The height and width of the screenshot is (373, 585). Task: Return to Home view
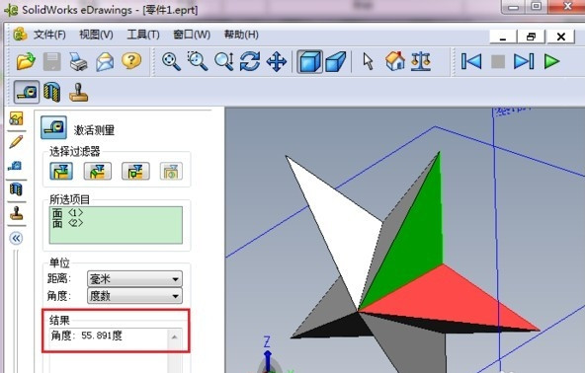pyautogui.click(x=395, y=61)
